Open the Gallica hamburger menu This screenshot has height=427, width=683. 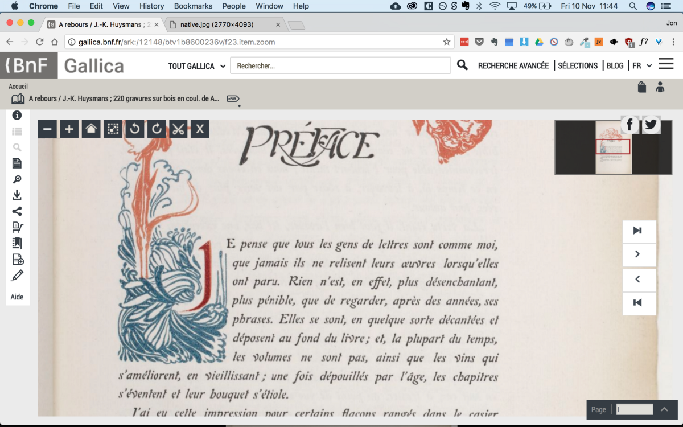666,64
